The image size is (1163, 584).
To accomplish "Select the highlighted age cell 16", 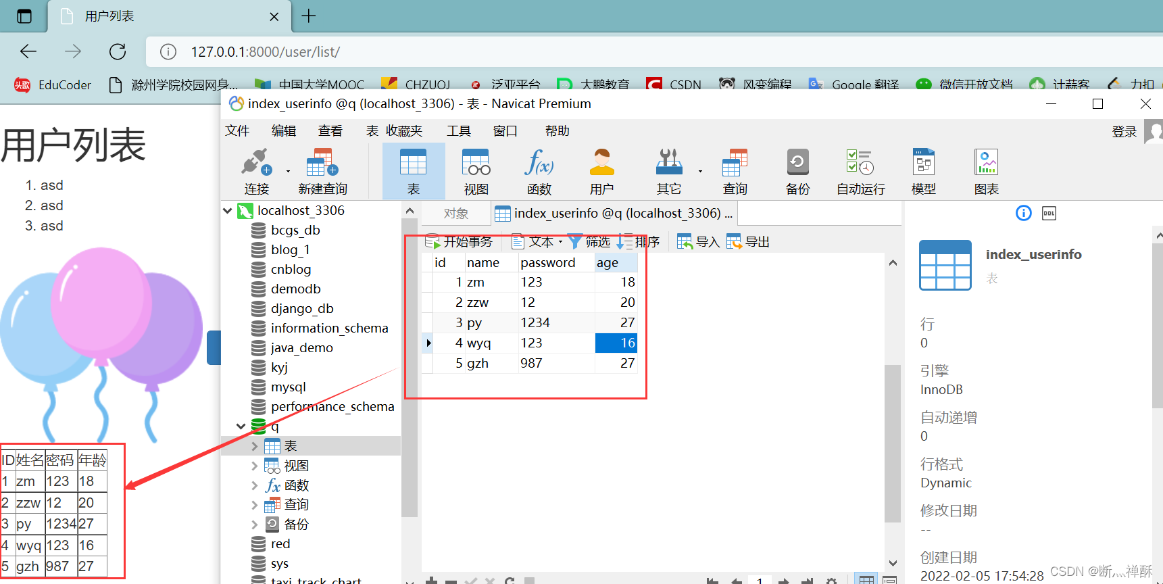I will (x=616, y=343).
